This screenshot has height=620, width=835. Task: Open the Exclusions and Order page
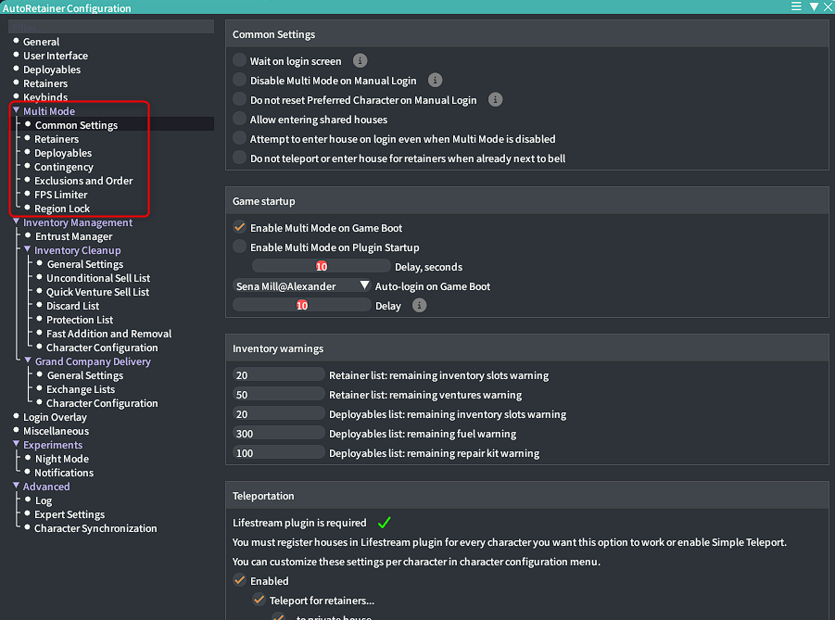tap(83, 181)
